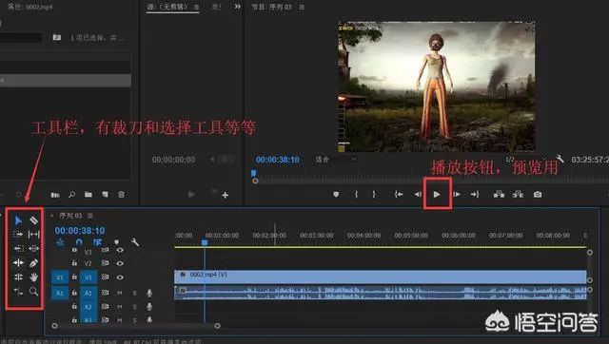Toggle V1 track output eye
This screenshot has width=609, height=344.
point(120,277)
